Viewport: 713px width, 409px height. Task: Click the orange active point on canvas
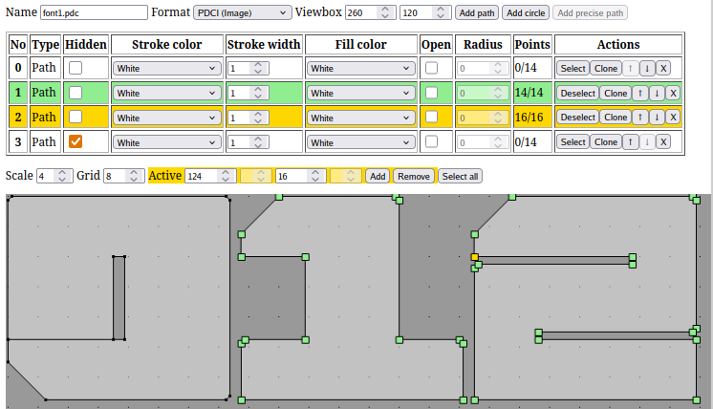[x=474, y=257]
